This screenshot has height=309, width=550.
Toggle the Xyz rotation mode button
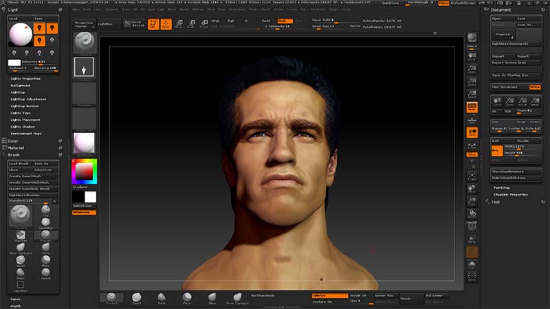click(472, 154)
